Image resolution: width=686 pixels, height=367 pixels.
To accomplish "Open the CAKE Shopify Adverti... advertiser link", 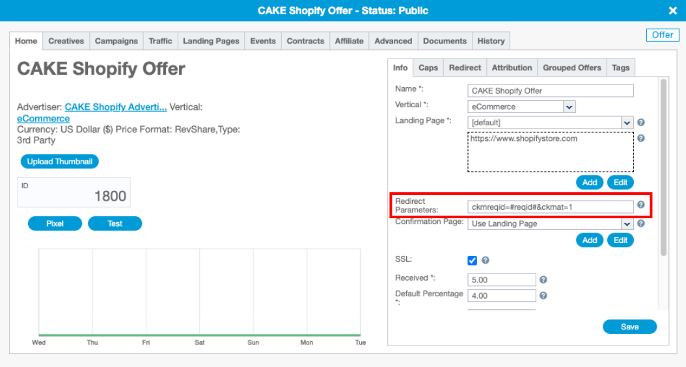I will click(x=116, y=107).
